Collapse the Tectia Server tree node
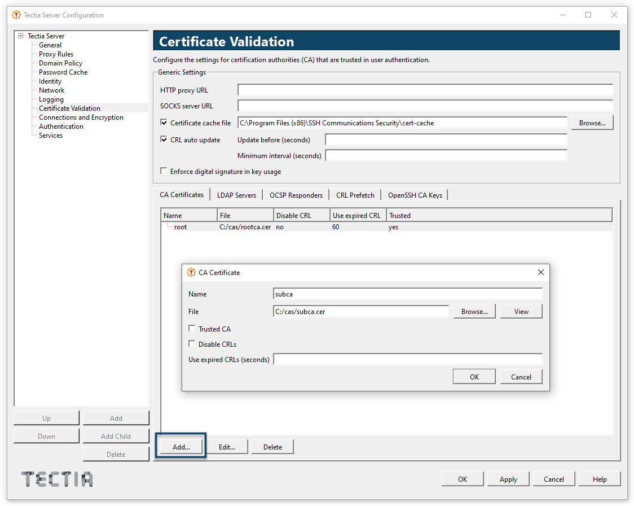The height and width of the screenshot is (506, 634). [x=21, y=36]
